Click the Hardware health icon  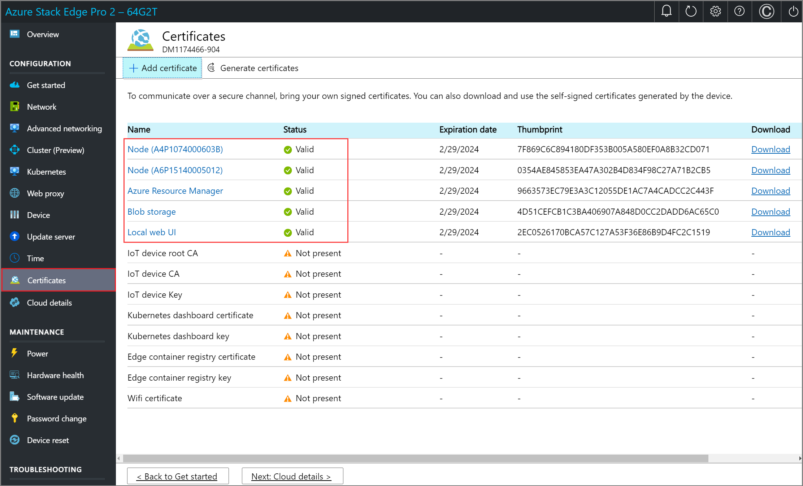[15, 375]
